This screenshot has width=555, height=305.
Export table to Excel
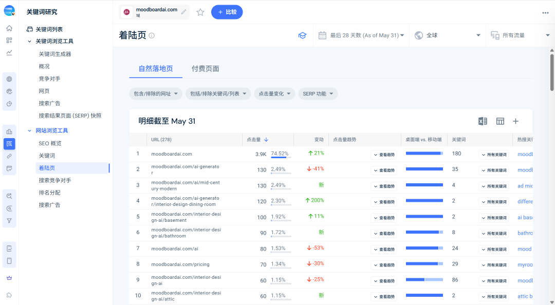pos(483,121)
